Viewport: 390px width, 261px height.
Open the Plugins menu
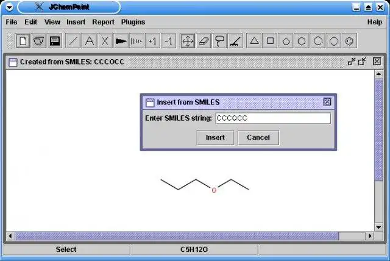133,22
